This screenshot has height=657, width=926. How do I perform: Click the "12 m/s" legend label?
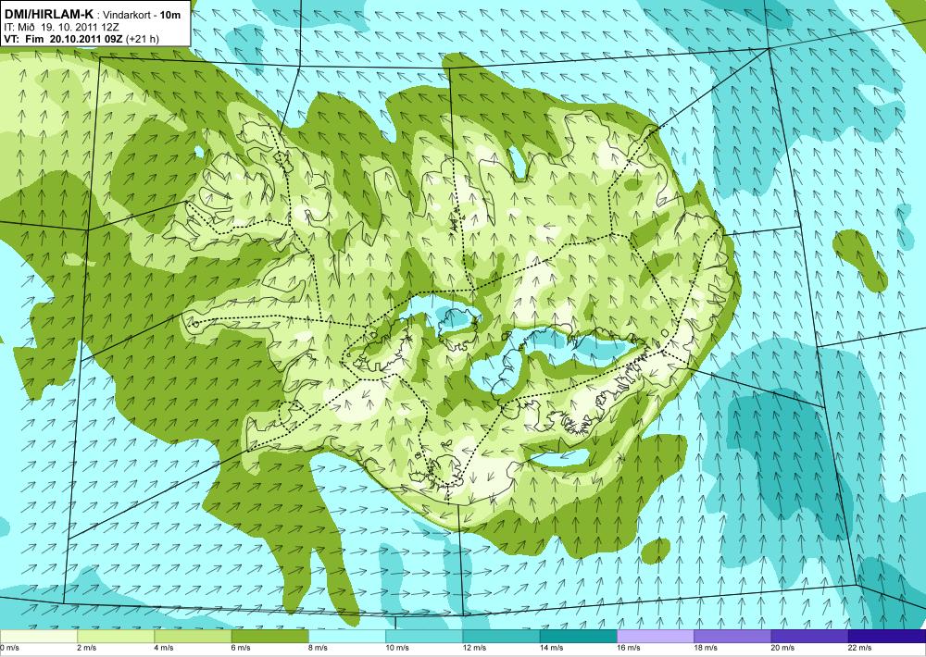(x=474, y=648)
